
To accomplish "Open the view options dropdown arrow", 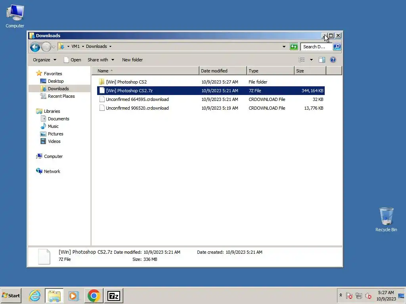I will pyautogui.click(x=311, y=60).
